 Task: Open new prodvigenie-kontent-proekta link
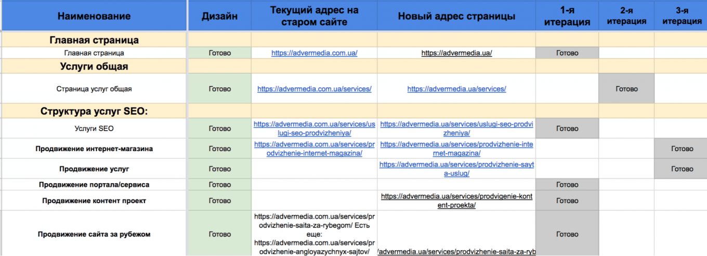pos(456,200)
